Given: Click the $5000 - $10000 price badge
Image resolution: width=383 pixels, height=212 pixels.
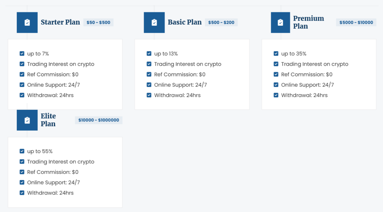Looking at the screenshot, I should pos(356,22).
